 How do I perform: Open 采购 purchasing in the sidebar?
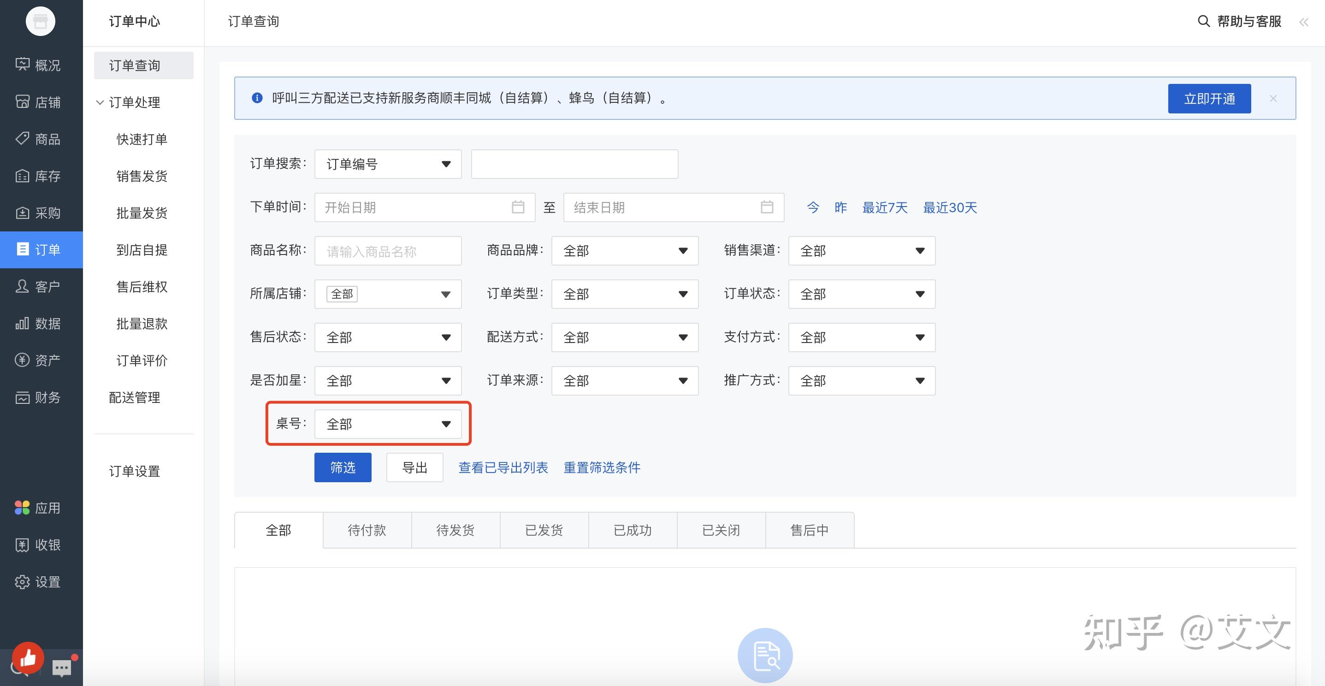pyautogui.click(x=41, y=213)
